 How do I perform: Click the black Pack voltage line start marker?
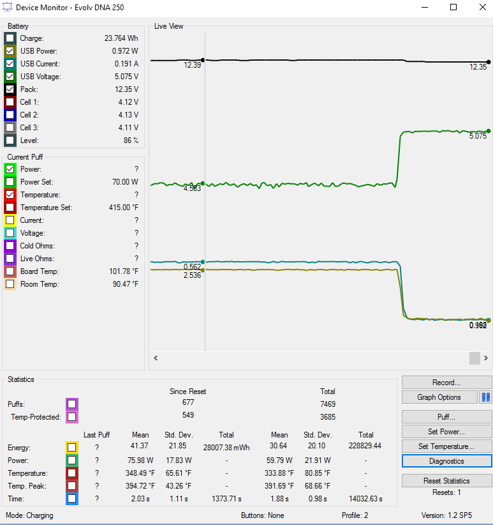tap(203, 61)
